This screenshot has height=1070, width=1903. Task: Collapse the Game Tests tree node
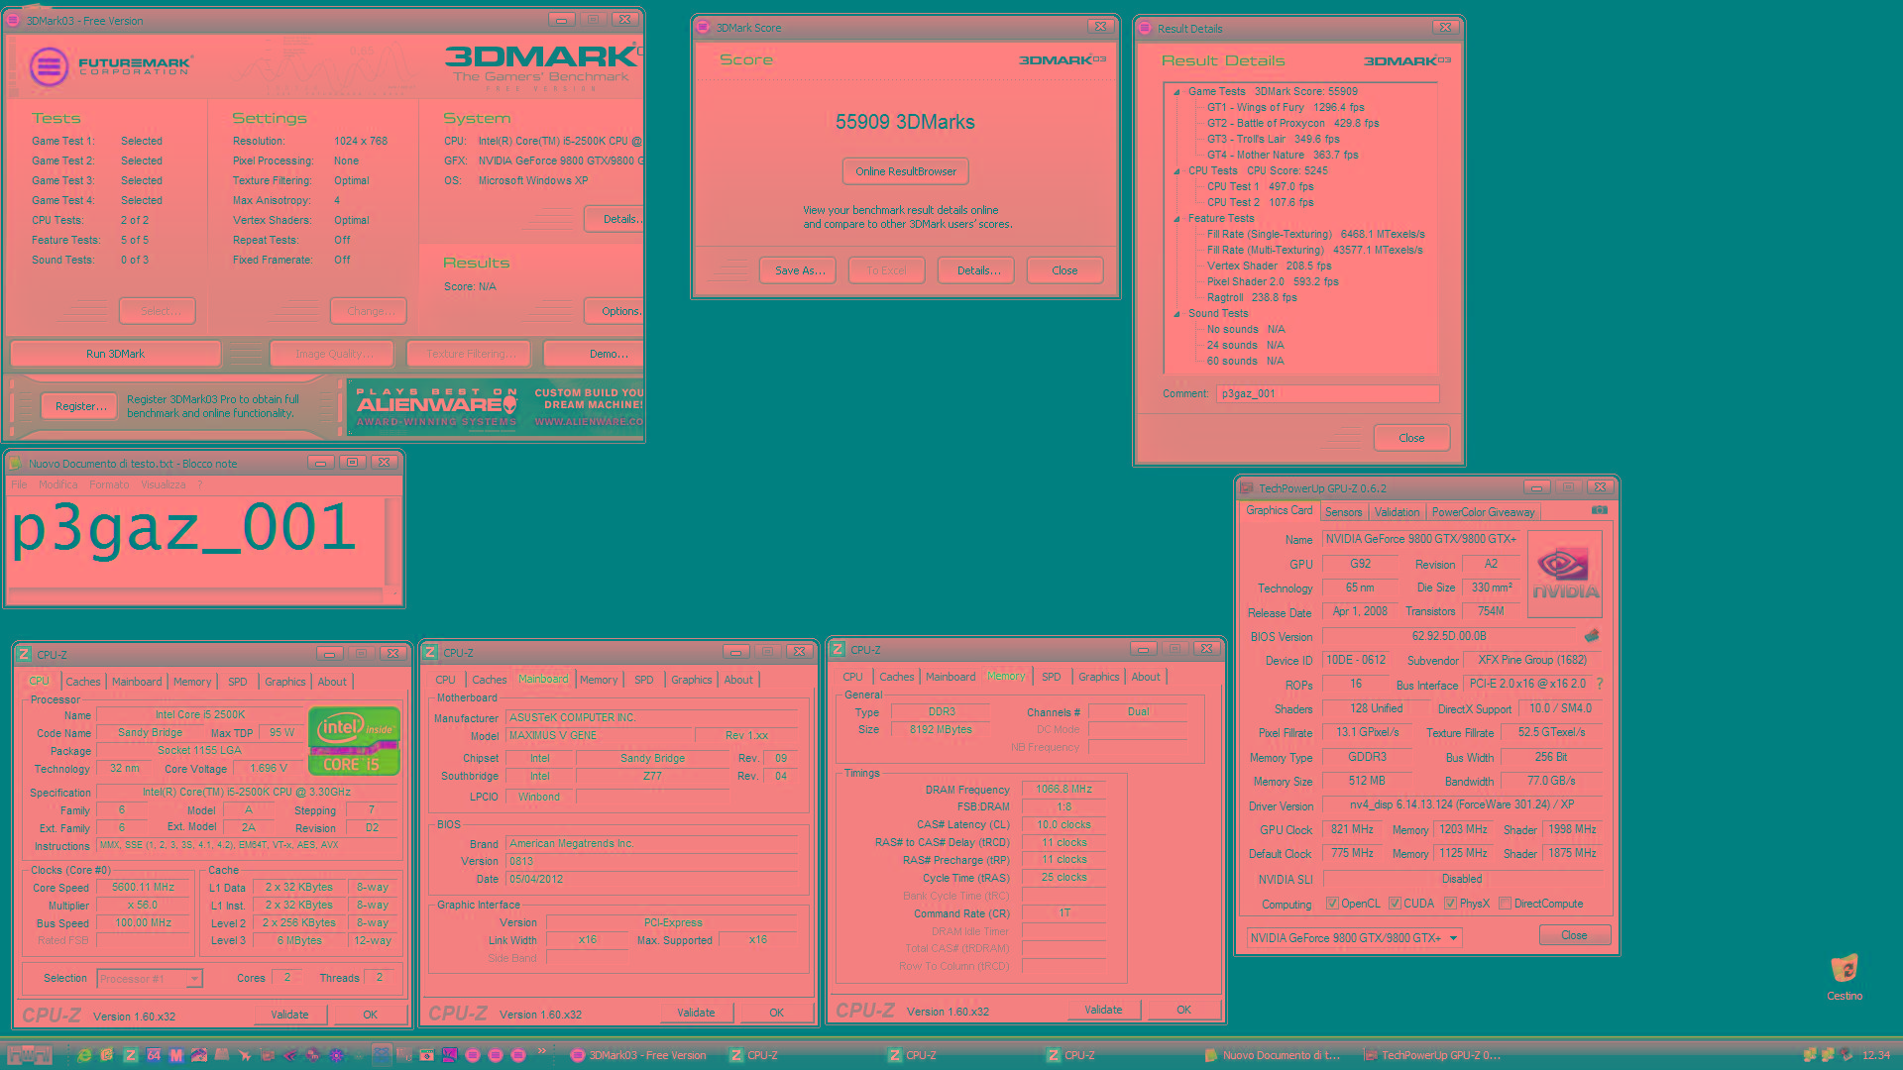pos(1176,91)
